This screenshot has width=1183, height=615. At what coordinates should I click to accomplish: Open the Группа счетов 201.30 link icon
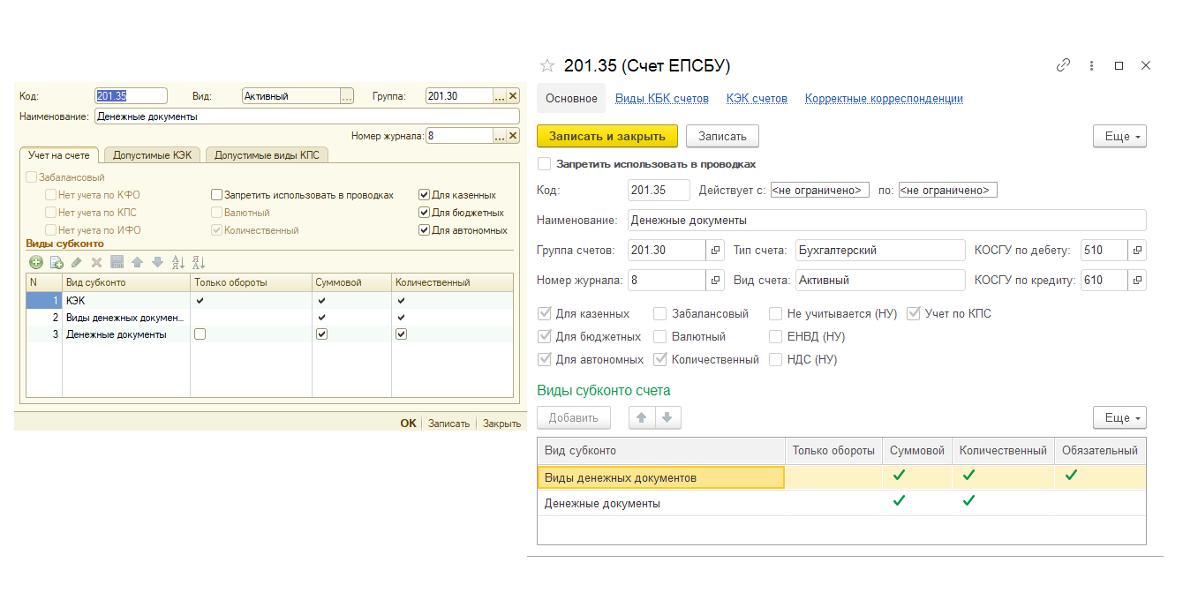coord(717,251)
